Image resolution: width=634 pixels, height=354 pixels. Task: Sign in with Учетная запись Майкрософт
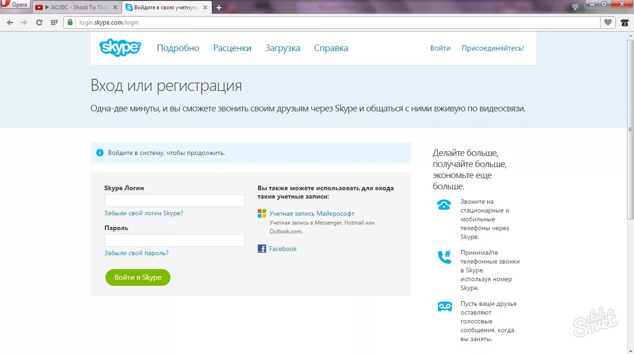pos(312,213)
